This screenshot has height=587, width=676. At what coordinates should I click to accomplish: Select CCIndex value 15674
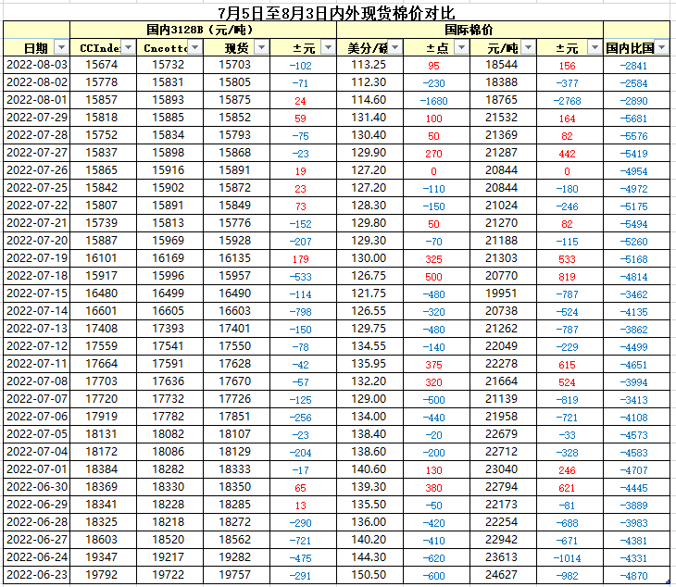tap(102, 65)
